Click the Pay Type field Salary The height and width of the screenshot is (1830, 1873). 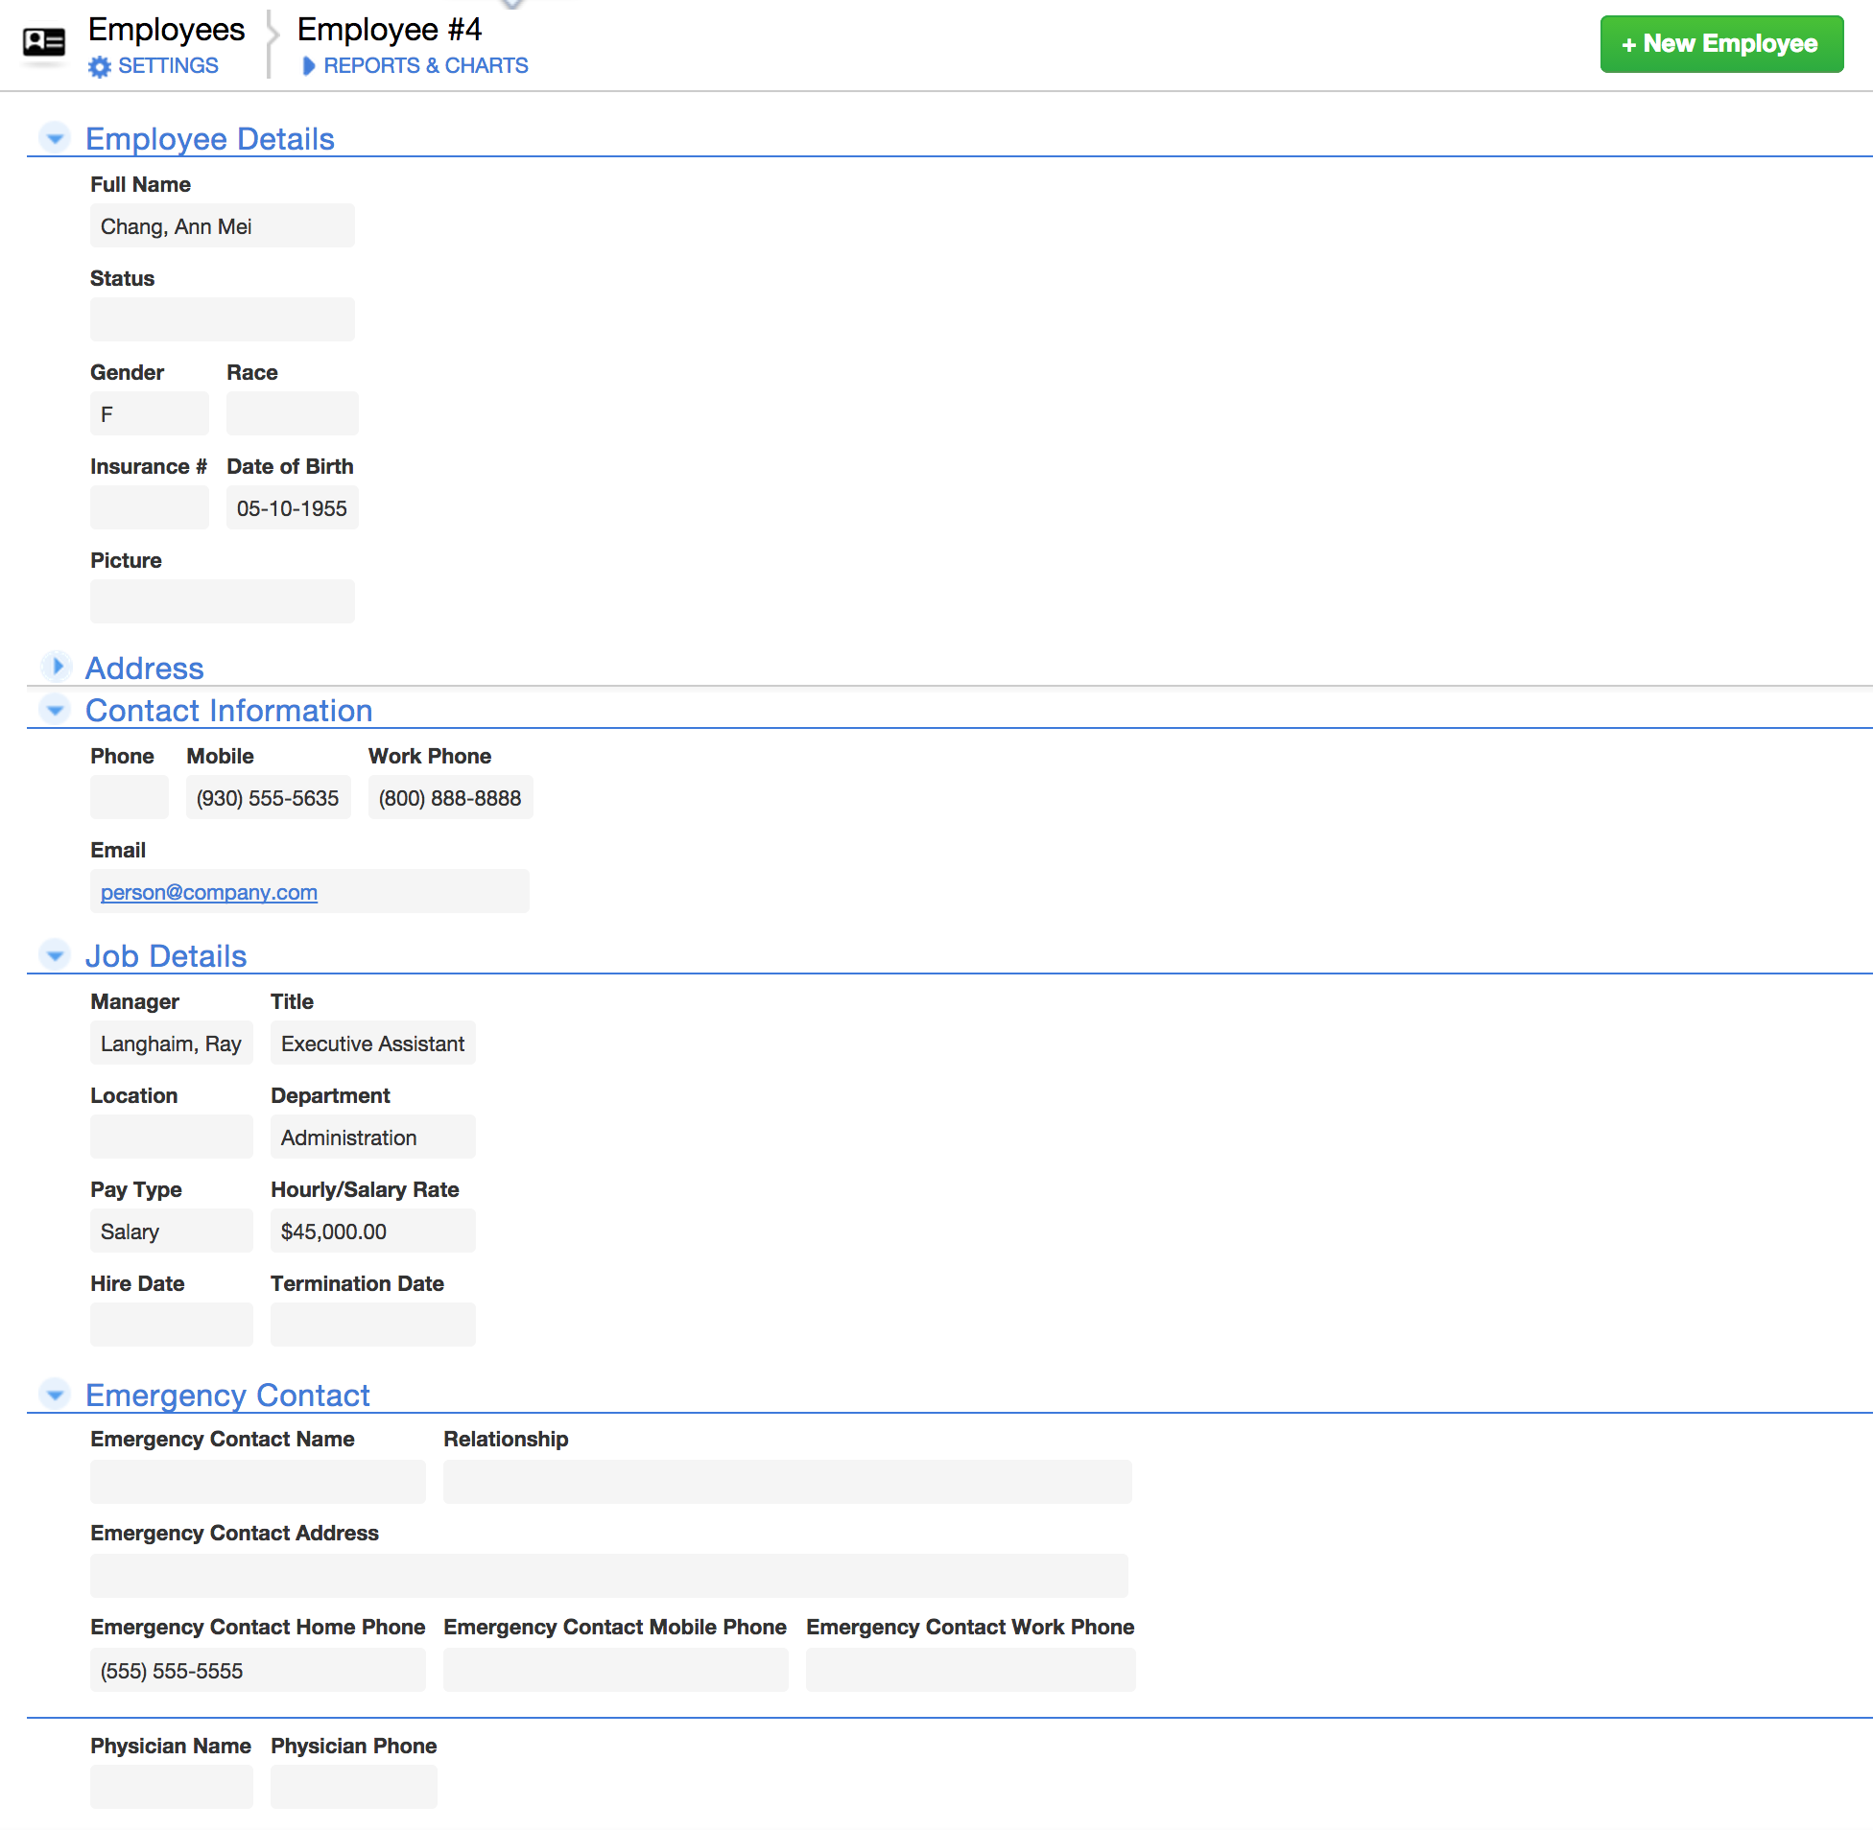coord(171,1232)
